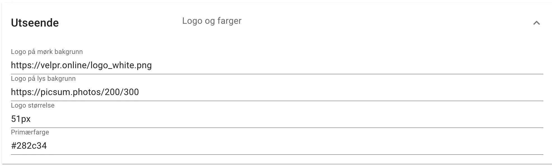Select the Logo størrelse field
552x166 pixels.
[168, 118]
